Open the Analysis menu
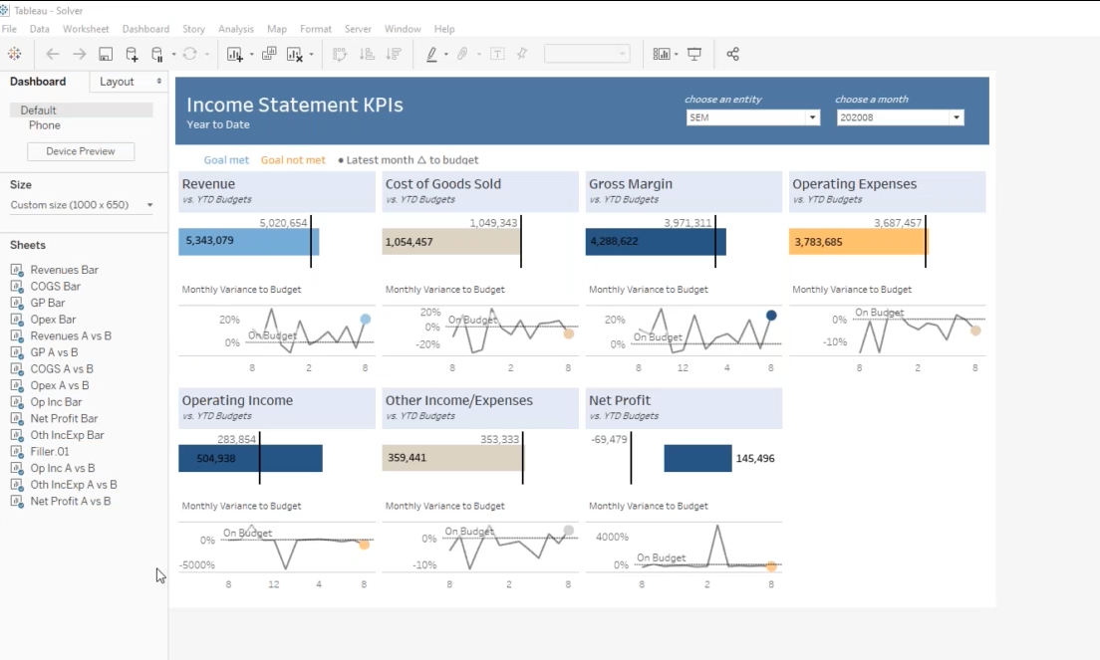Image resolution: width=1100 pixels, height=660 pixels. click(x=236, y=29)
